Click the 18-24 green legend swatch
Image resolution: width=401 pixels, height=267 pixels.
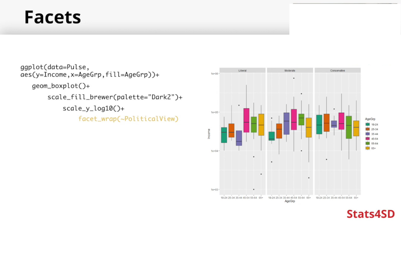368,124
